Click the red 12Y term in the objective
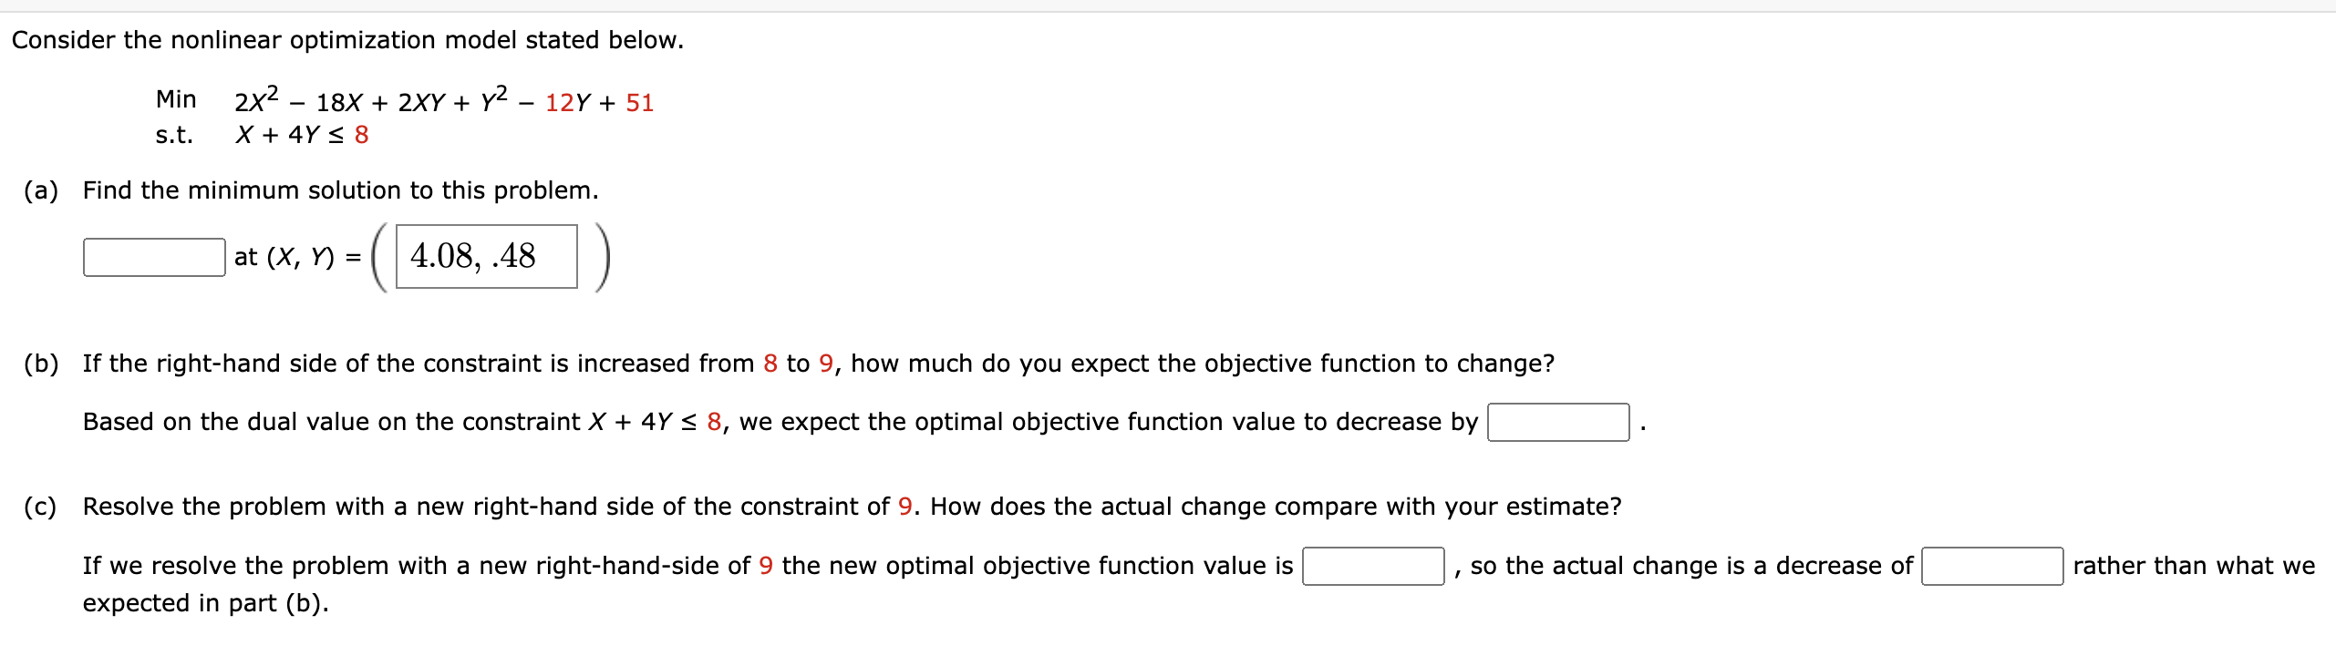The height and width of the screenshot is (656, 2336). coord(568,103)
